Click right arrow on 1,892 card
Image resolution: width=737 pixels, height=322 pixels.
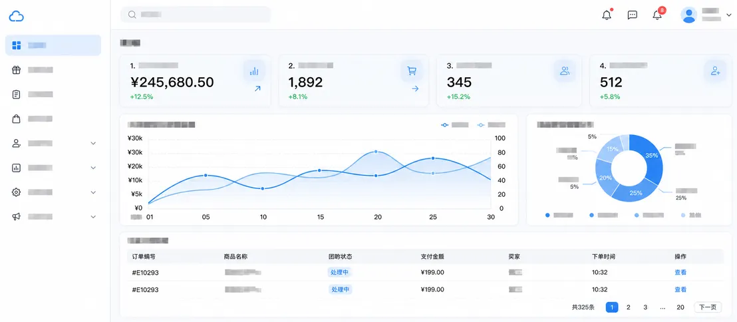(415, 88)
